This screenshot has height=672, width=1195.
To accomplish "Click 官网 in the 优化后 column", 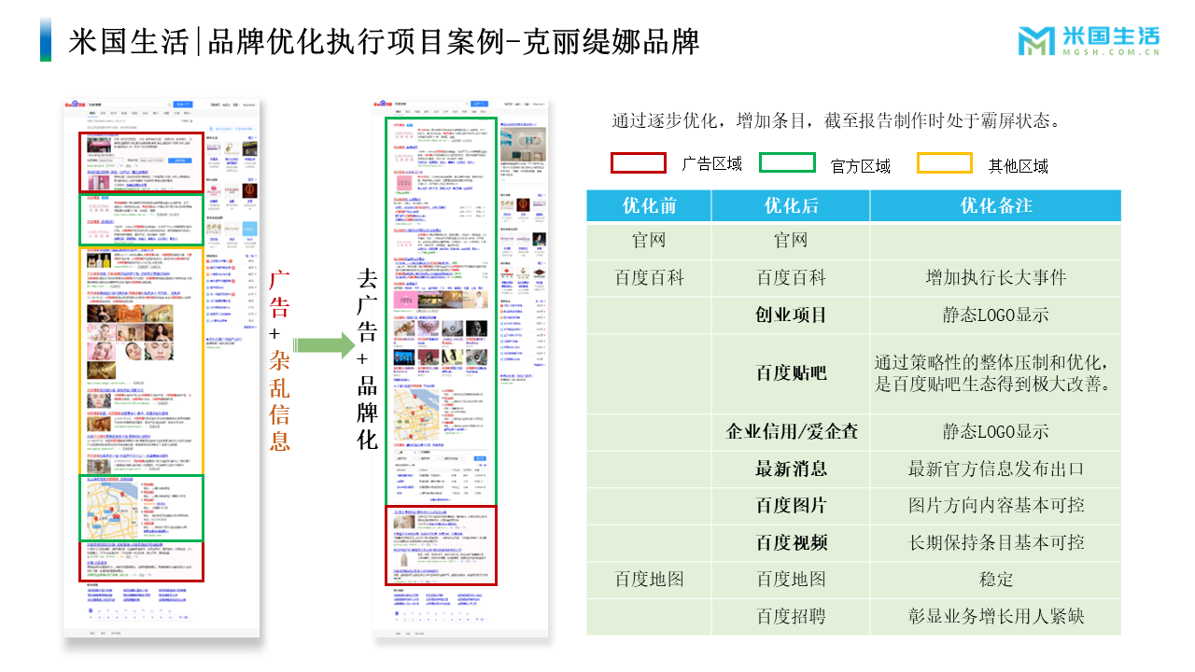I will (791, 240).
